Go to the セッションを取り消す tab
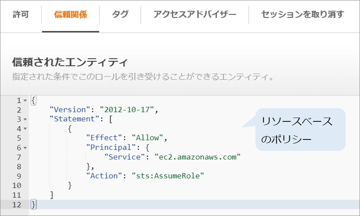 tap(303, 15)
